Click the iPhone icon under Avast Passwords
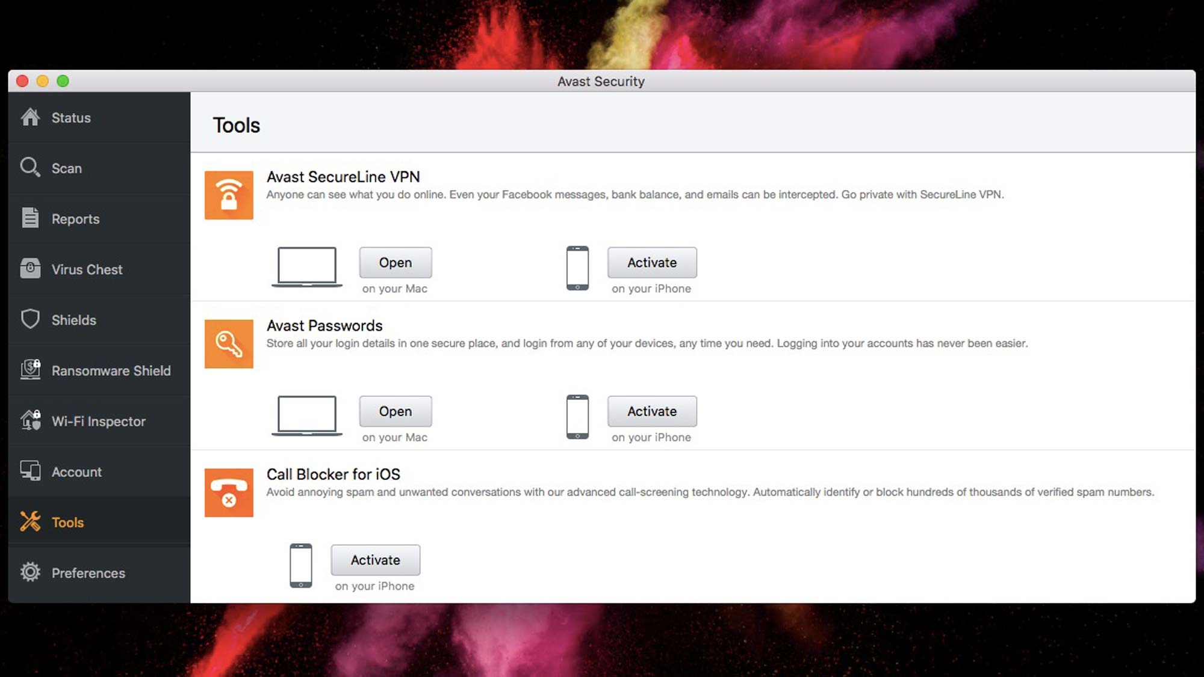This screenshot has height=677, width=1204. [x=577, y=417]
